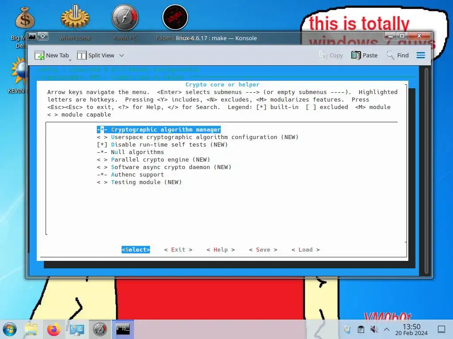453x339 pixels.
Task: Select the Cryptographic algorithm manager entry
Action: click(159, 130)
